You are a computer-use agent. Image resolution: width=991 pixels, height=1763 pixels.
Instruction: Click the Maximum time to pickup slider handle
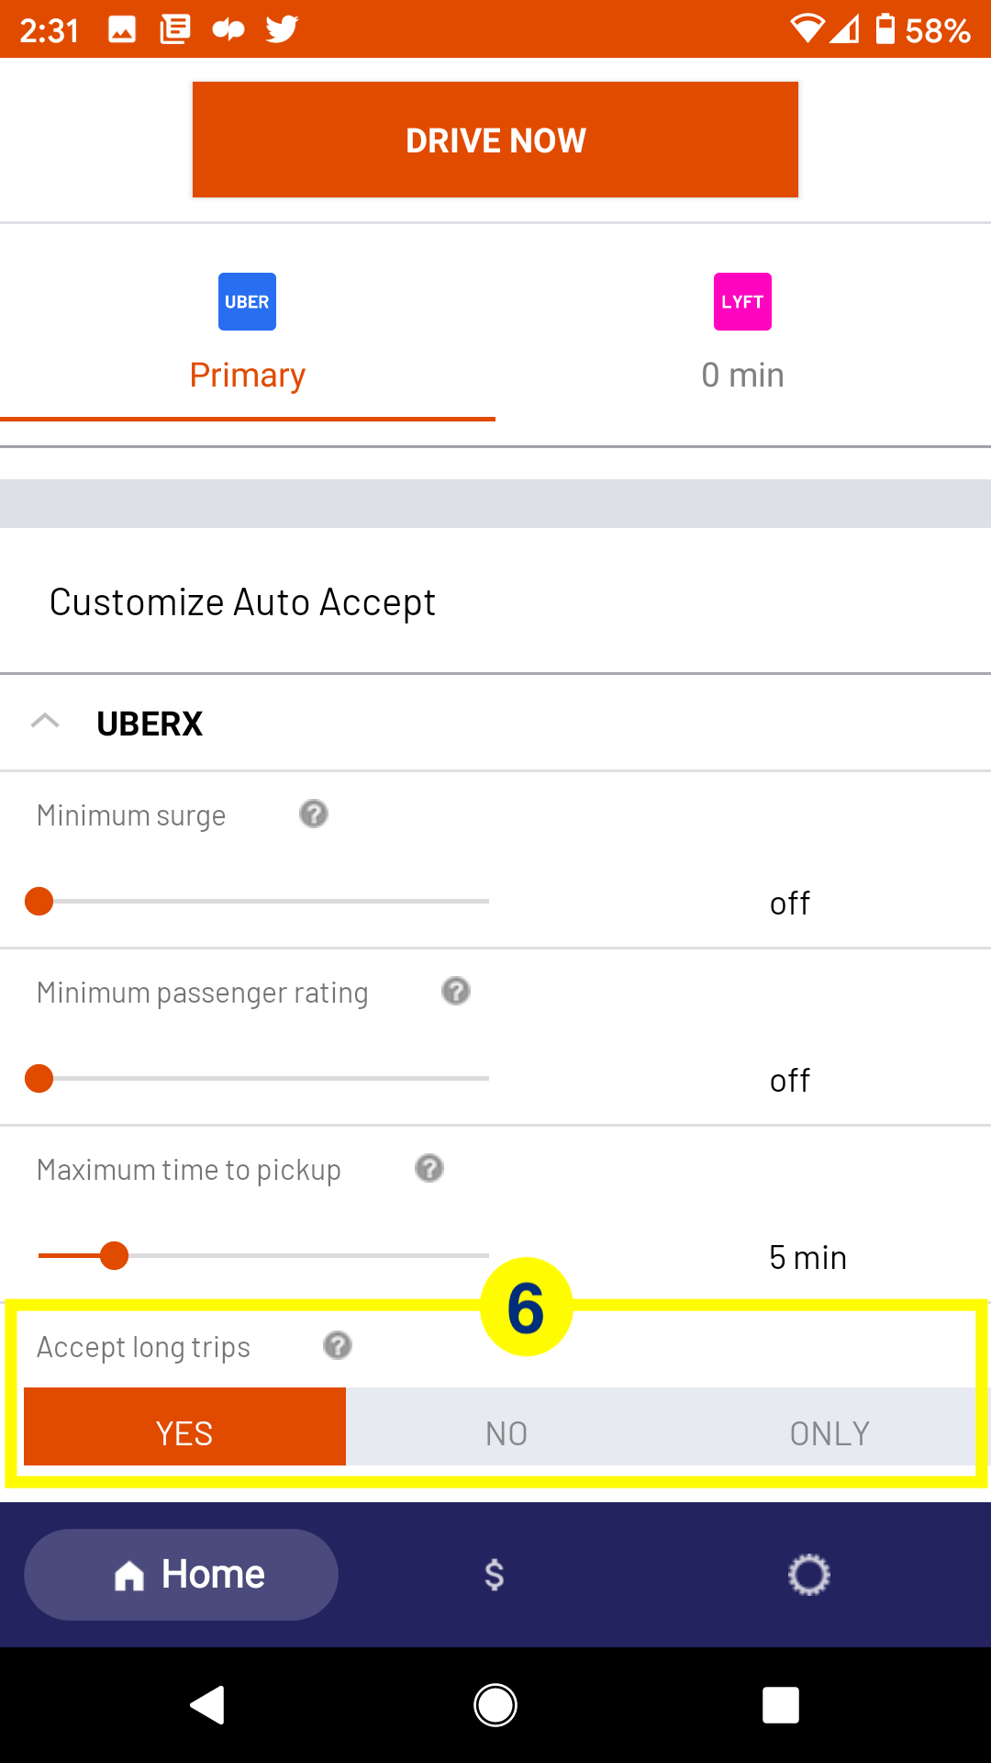pos(114,1255)
